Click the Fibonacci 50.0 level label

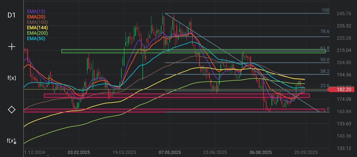pyautogui.click(x=325, y=60)
